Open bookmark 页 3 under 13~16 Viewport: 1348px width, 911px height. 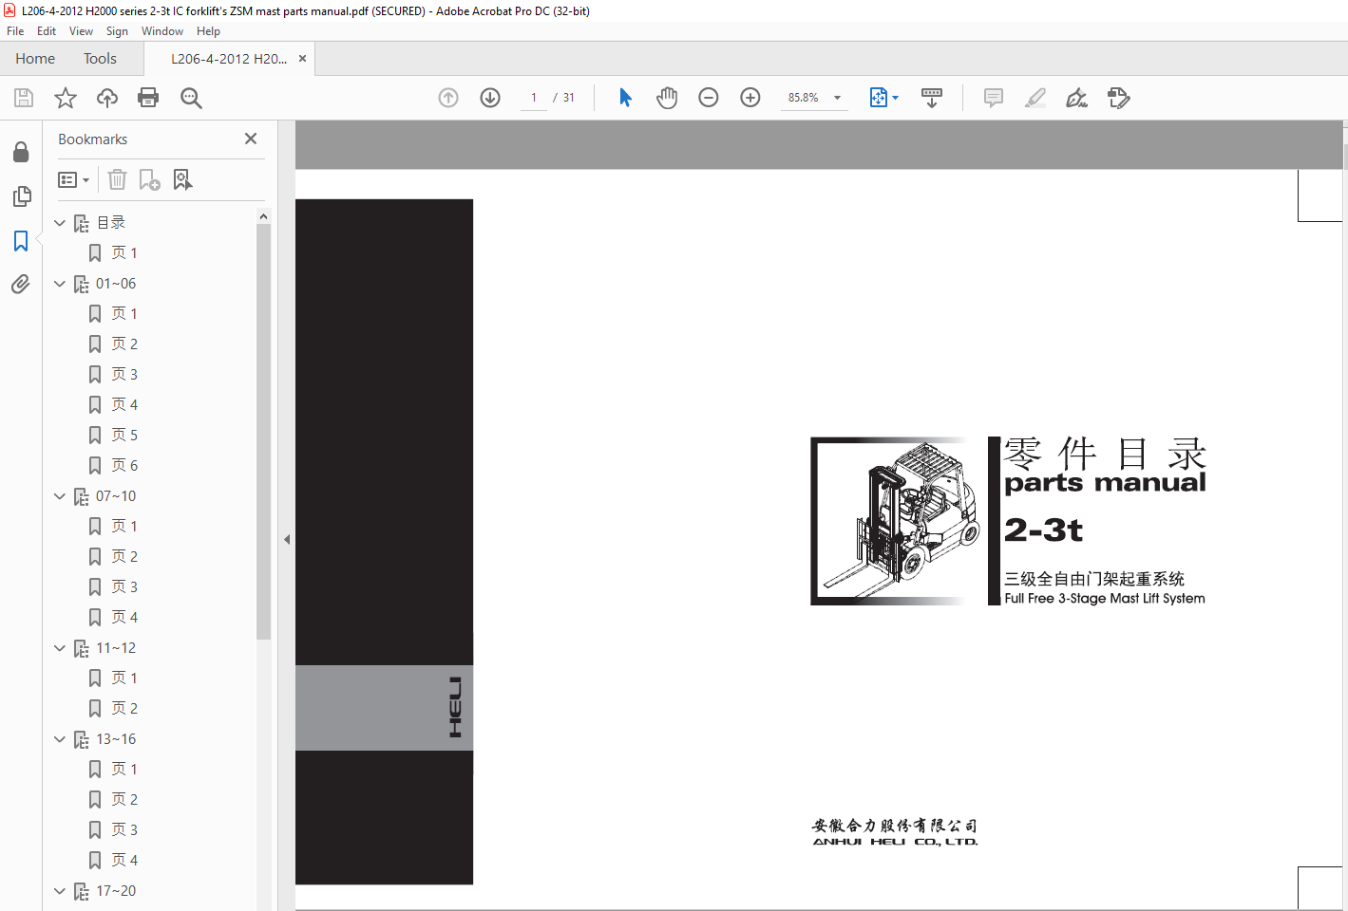124,830
